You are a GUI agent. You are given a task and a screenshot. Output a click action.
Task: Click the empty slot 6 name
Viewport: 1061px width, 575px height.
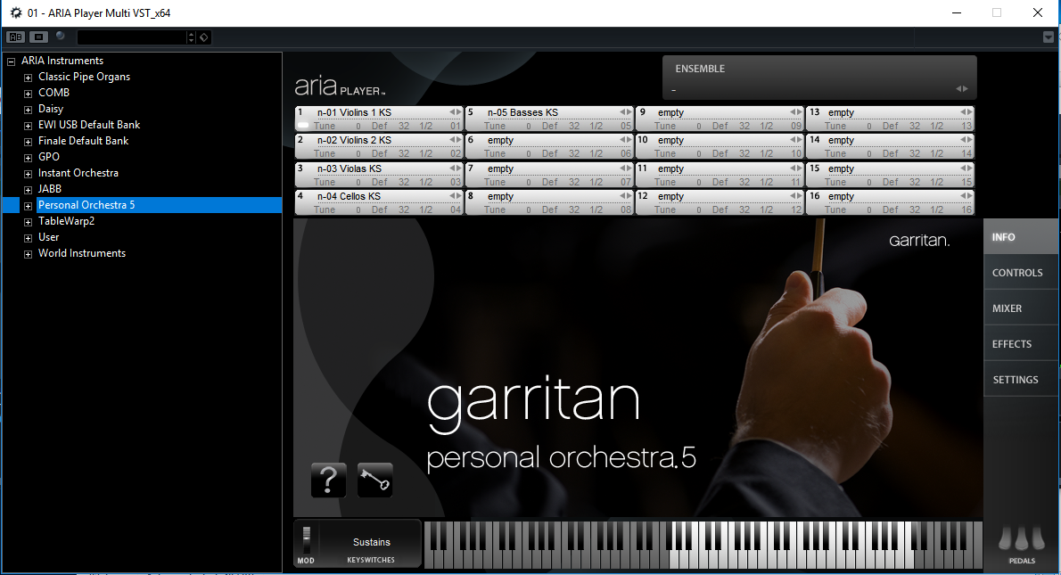click(x=501, y=140)
